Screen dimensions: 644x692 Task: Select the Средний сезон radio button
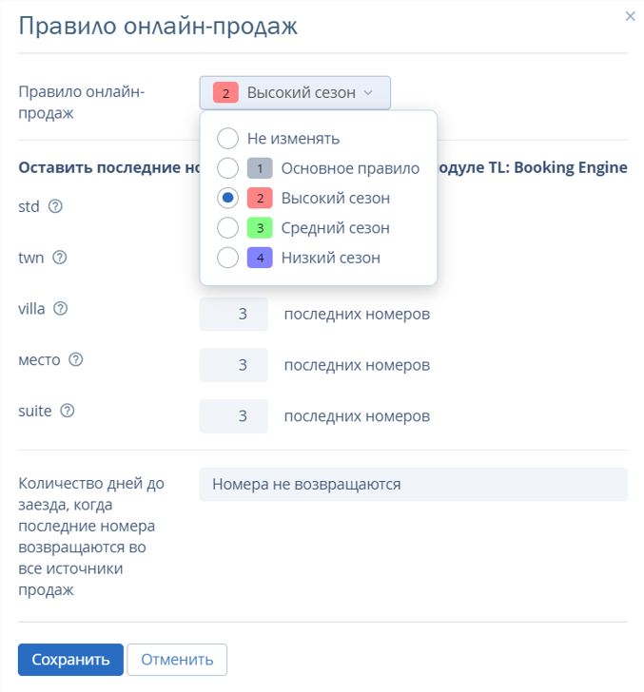(228, 228)
